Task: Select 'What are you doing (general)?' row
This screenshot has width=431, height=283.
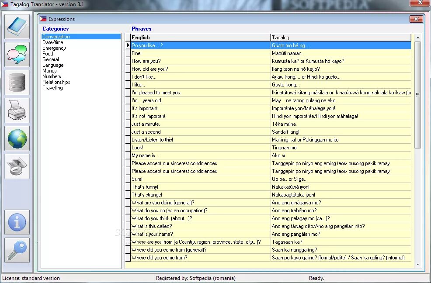Action: [200, 203]
